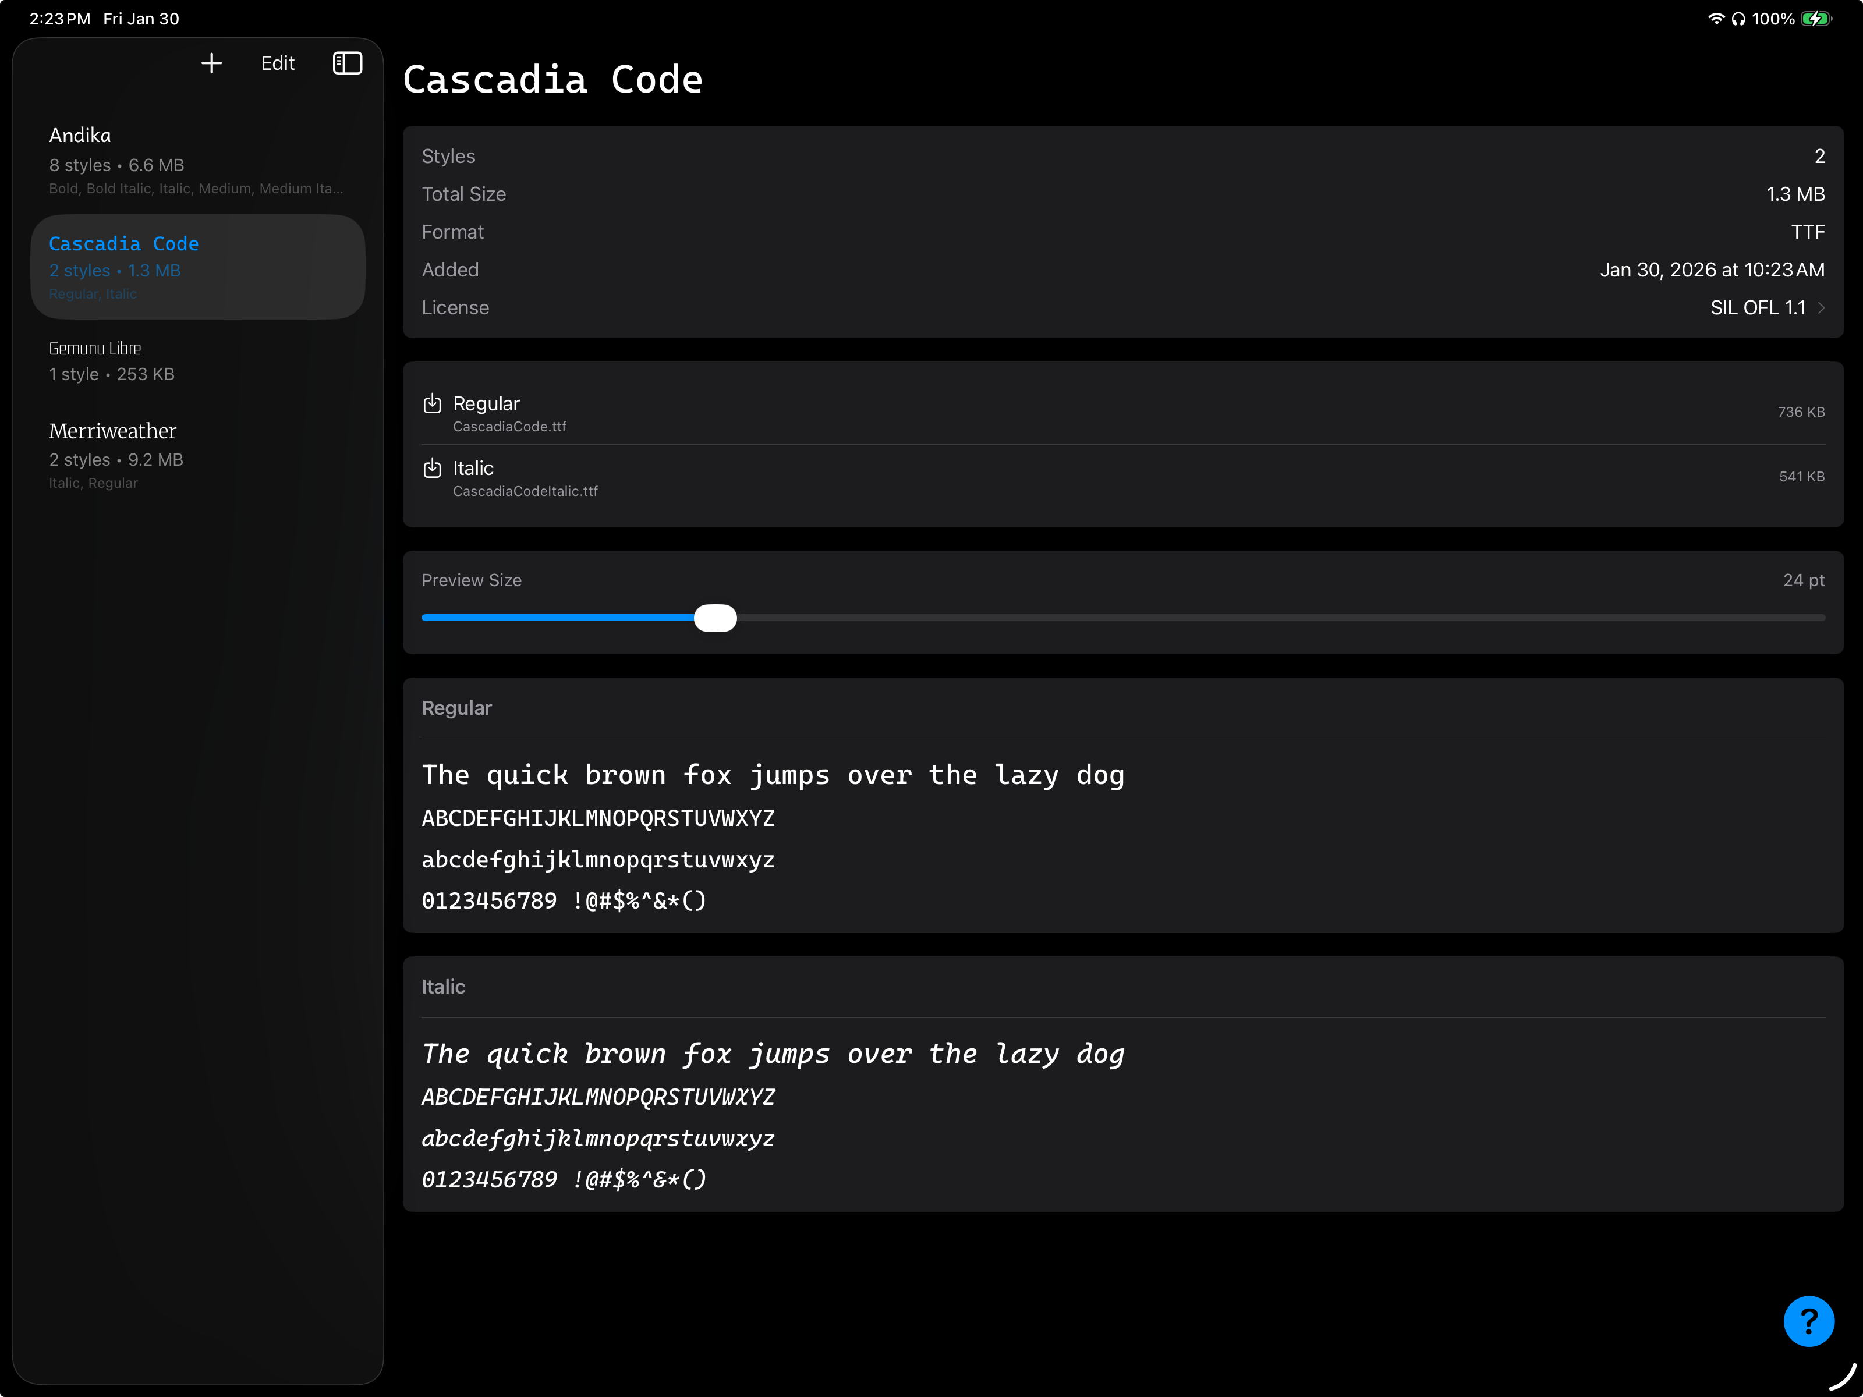Click the Italic preview section header
Screen dimensions: 1863x1397
444,987
